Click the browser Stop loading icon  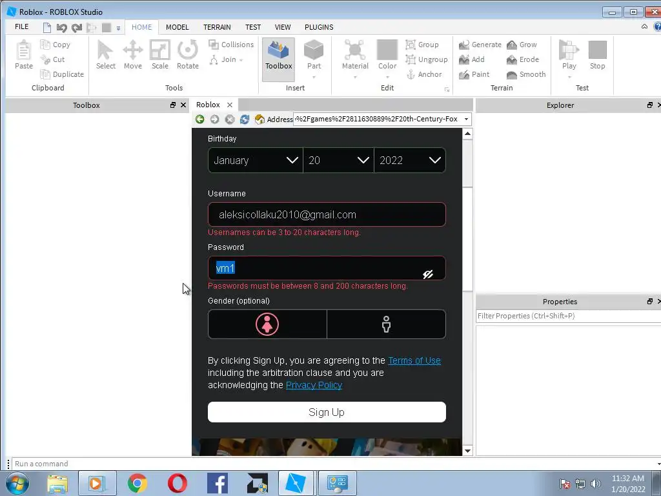click(230, 119)
